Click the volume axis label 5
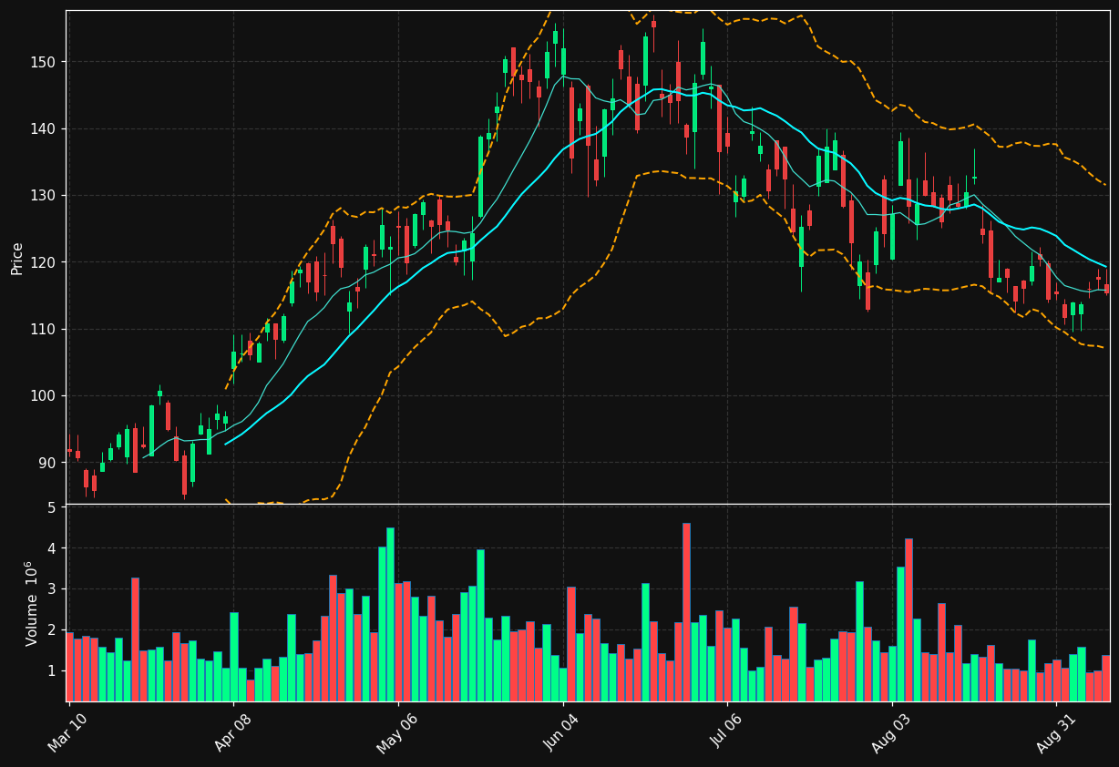This screenshot has width=1119, height=767. pyautogui.click(x=52, y=507)
